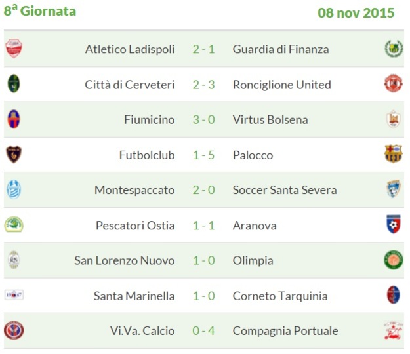
Task: Click the Corneto Tarquinia team name
Action: pos(280,296)
